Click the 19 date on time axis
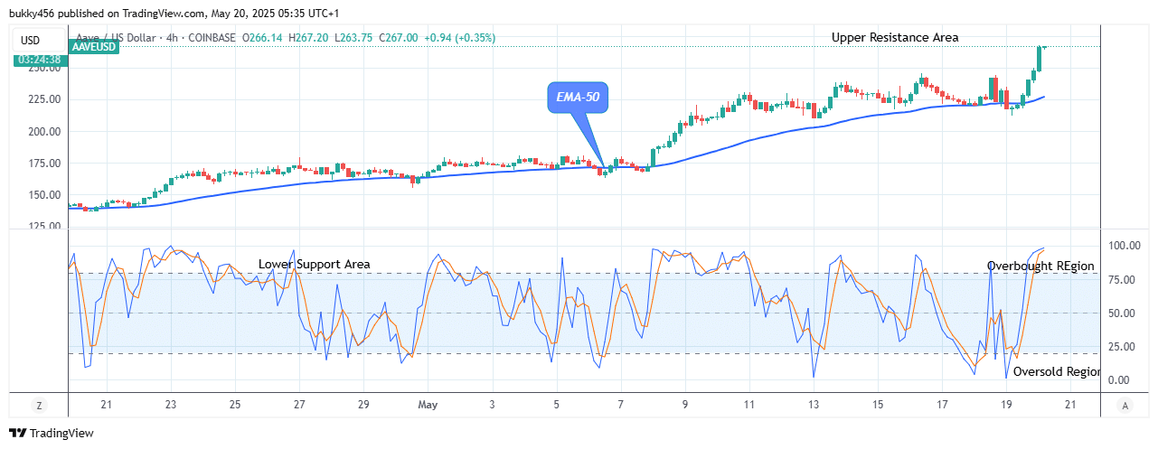 click(x=1006, y=405)
